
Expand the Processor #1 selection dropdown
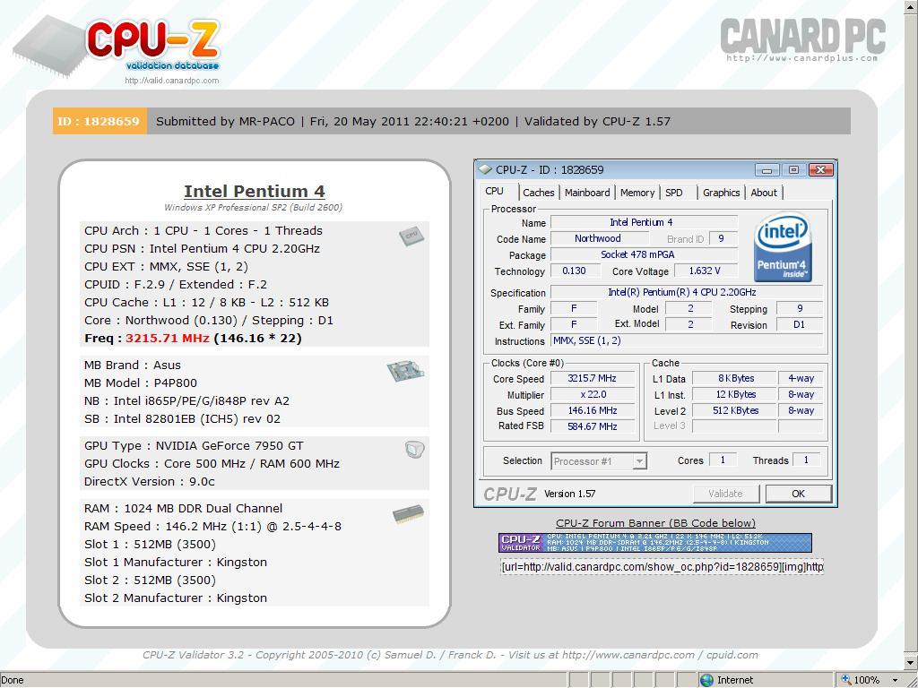coord(639,461)
